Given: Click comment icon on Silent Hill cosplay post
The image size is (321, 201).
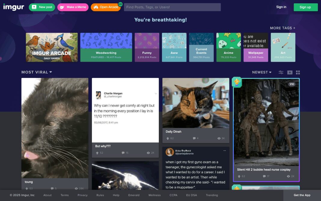Looking at the screenshot, I should point(264,176).
